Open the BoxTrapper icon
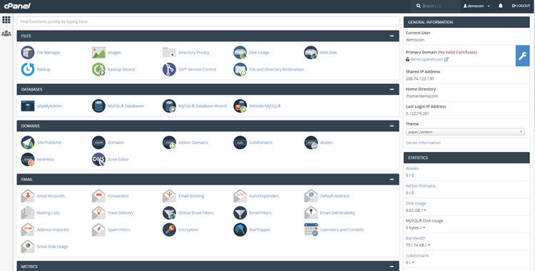The height and width of the screenshot is (271, 535). (240, 230)
